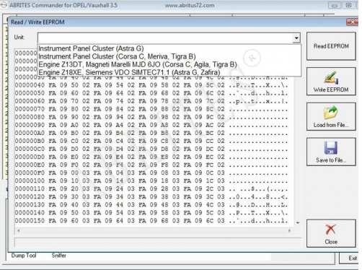Click the Load from File folder icon

[x=331, y=113]
